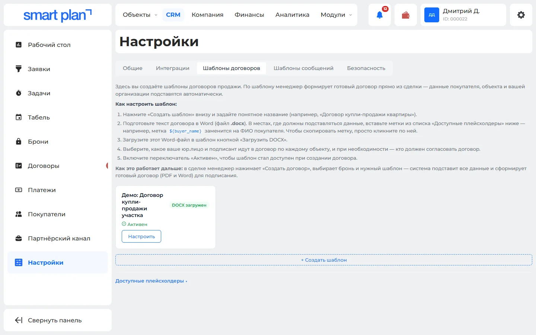
Task: Click the Настроить button on demo template
Action: click(141, 236)
